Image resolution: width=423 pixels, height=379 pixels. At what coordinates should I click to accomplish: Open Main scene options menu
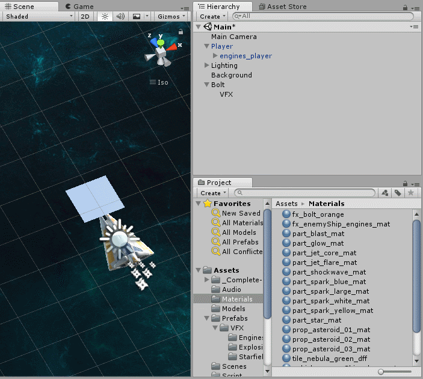click(x=415, y=26)
